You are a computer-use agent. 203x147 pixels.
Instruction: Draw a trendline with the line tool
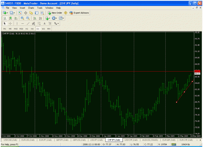pos(28,24)
